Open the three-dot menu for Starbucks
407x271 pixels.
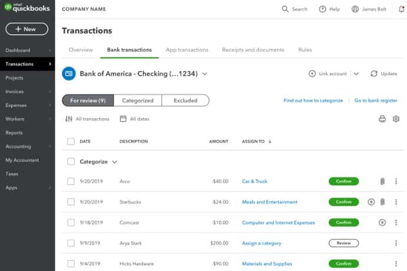(396, 202)
